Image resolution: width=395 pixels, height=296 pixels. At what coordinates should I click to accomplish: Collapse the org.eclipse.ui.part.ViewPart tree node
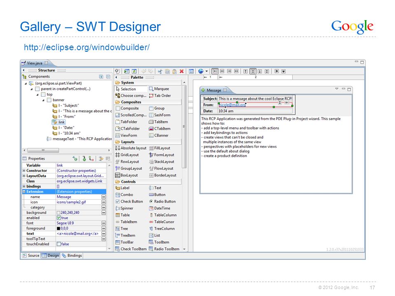(x=26, y=83)
